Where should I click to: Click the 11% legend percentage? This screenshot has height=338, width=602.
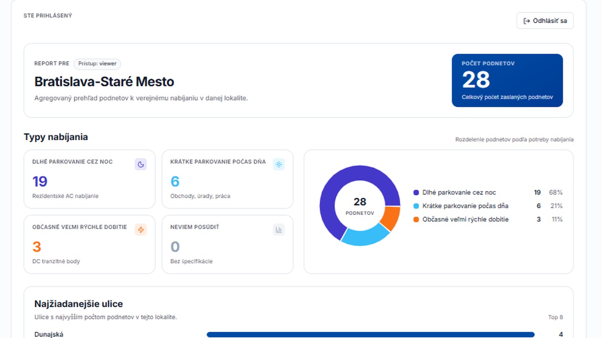point(557,219)
